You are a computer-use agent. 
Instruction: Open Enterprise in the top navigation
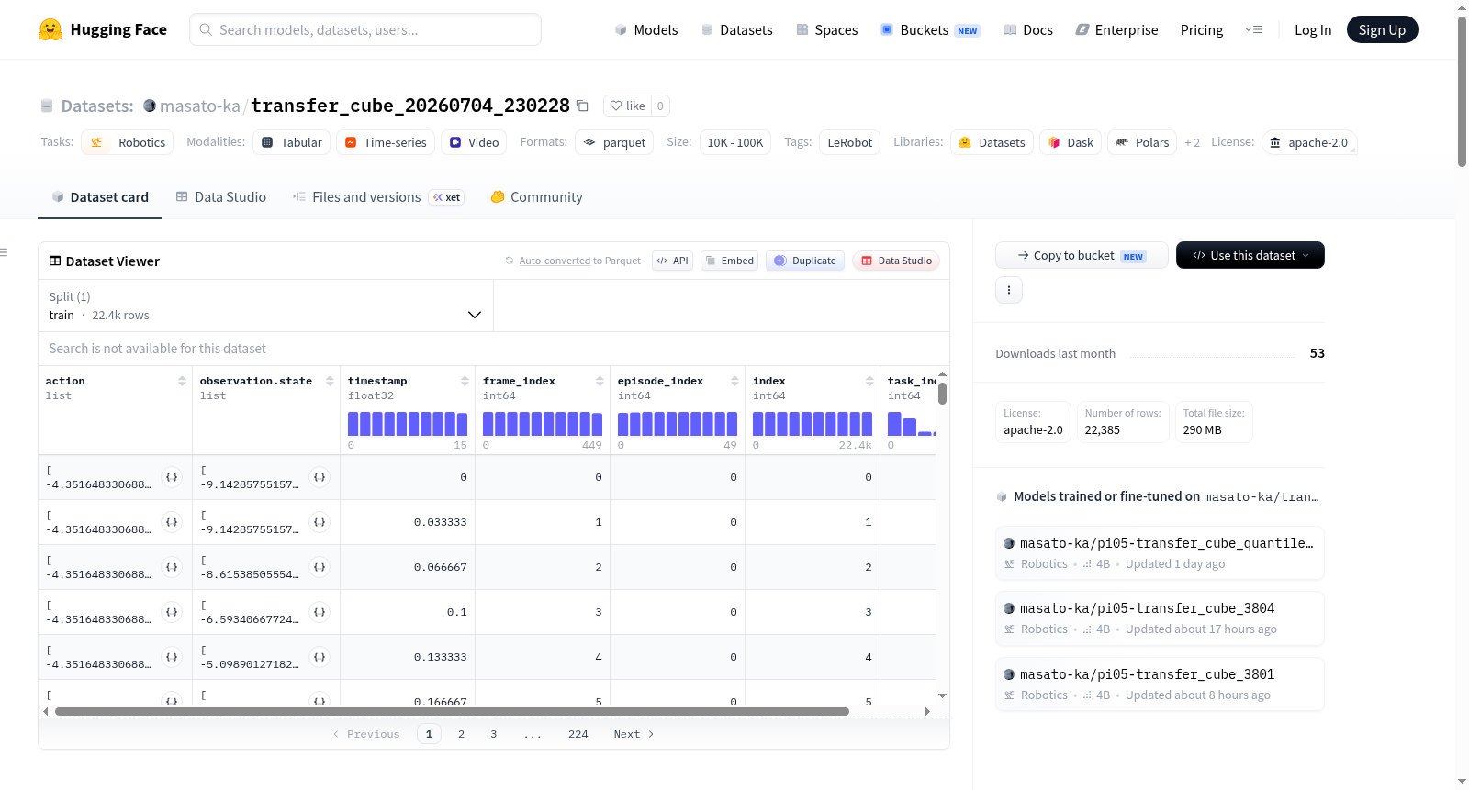1117,29
